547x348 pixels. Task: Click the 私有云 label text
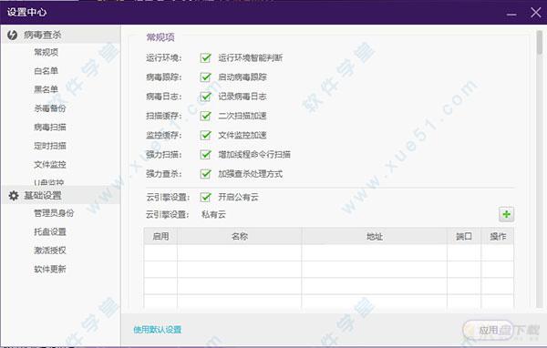click(213, 214)
